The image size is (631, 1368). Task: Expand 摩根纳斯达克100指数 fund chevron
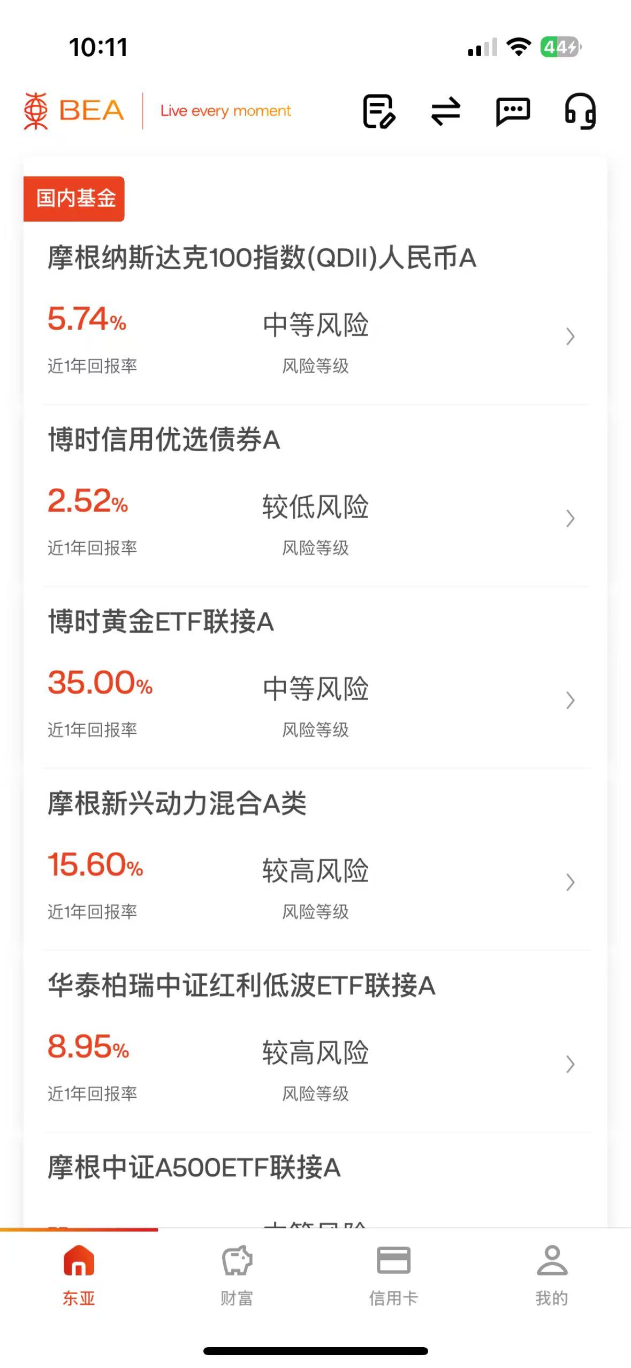click(x=570, y=336)
